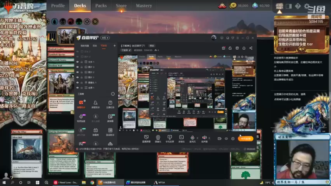This screenshot has width=331, height=186.
Task: Toggle visibility of 摄像头 1 layer
Action: (77, 82)
